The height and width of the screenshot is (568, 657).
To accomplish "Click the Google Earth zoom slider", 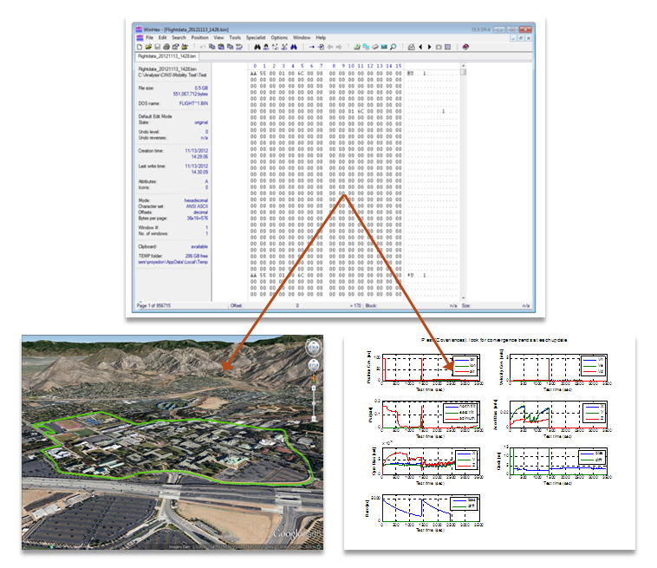I will coord(314,403).
